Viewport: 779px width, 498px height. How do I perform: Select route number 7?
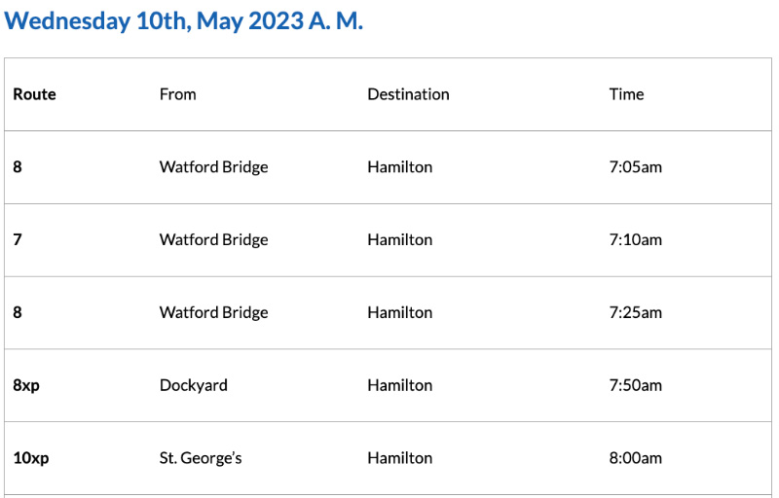click(x=18, y=240)
